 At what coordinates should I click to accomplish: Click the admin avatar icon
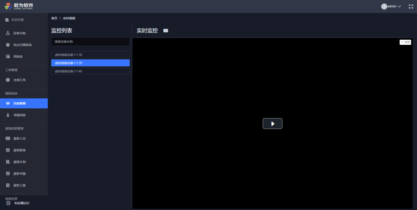(x=384, y=7)
